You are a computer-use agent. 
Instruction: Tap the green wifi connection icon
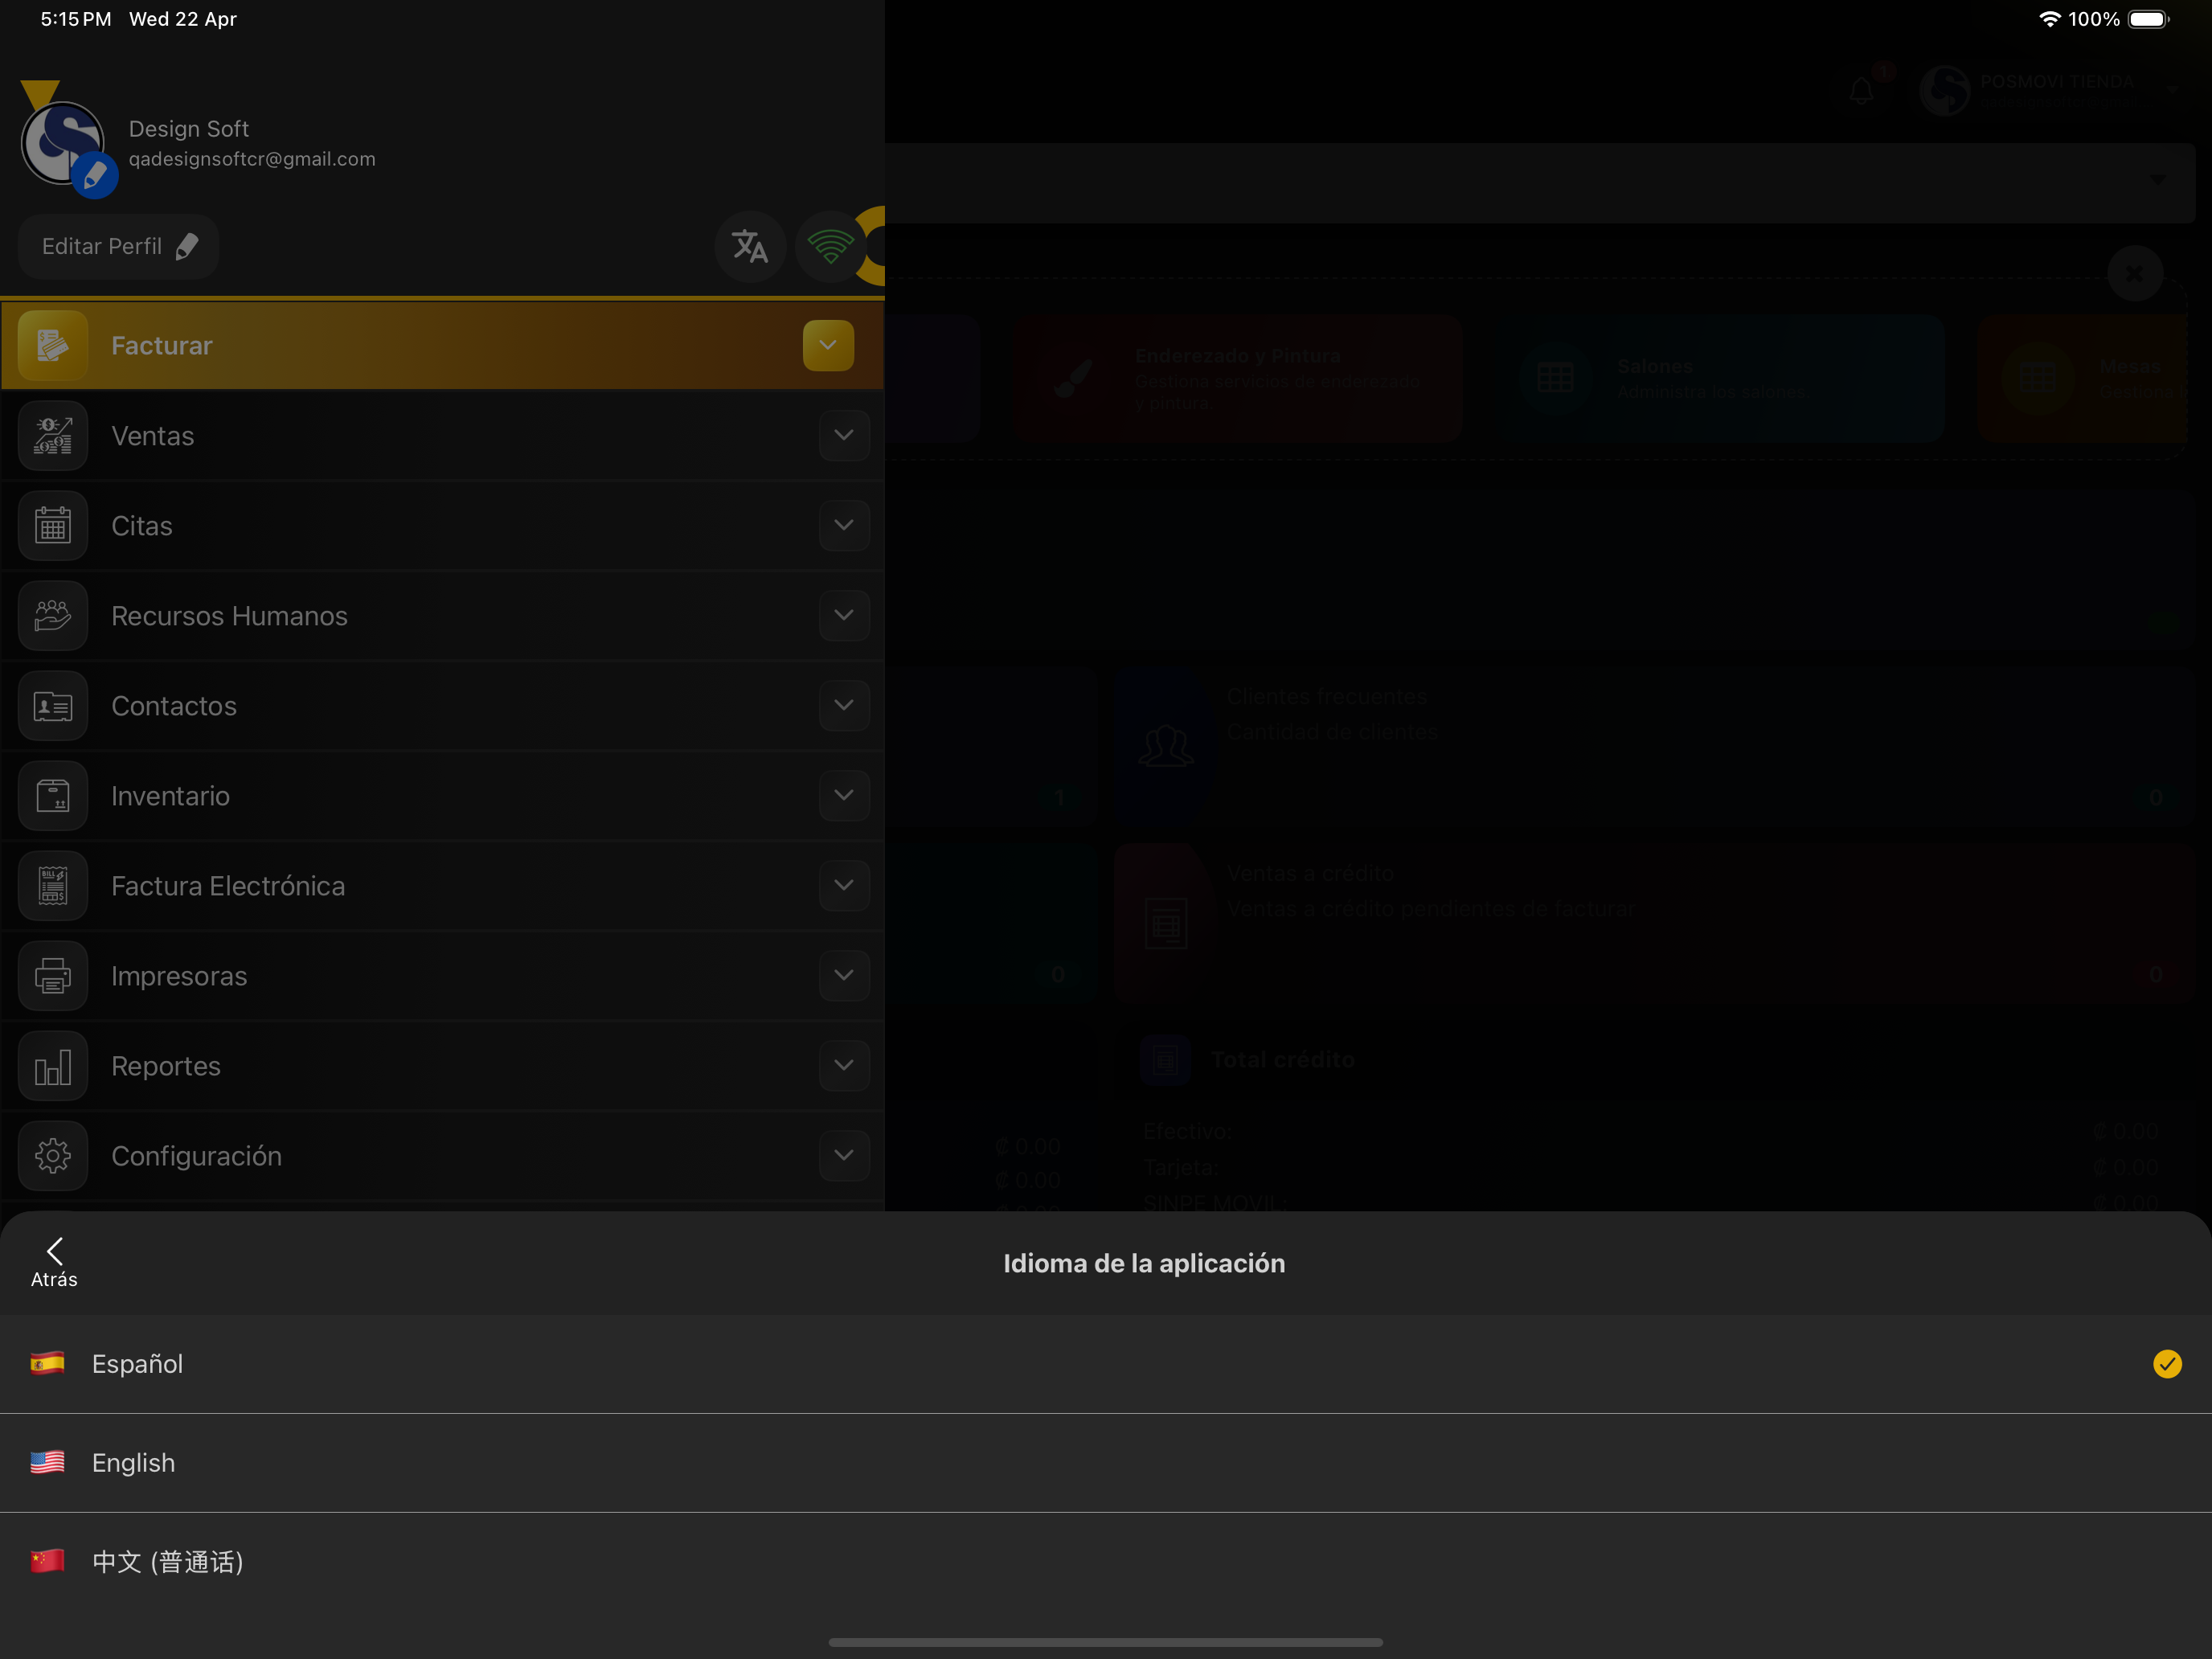coord(830,246)
